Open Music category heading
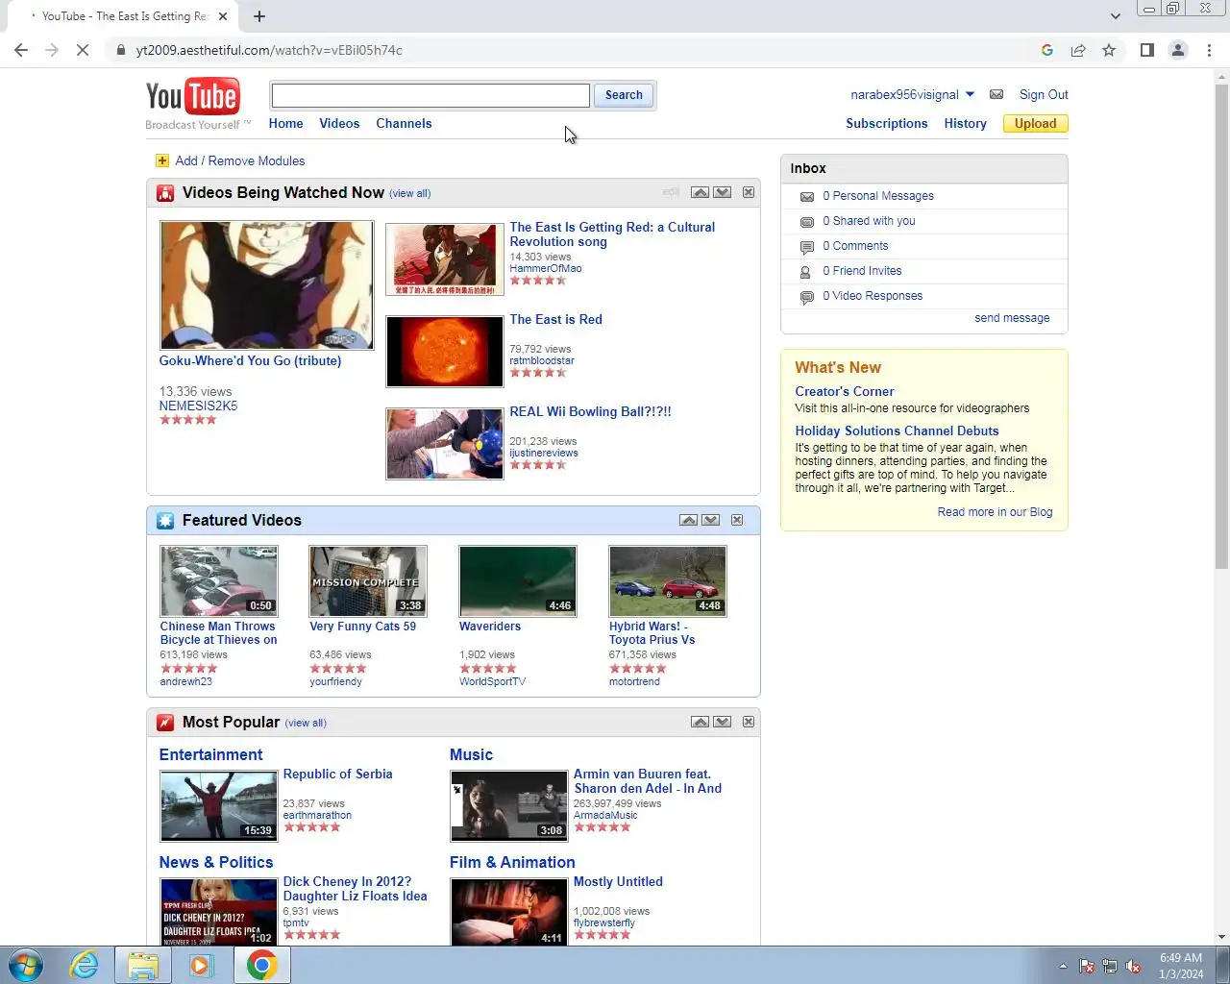Image resolution: width=1230 pixels, height=984 pixels. pyautogui.click(x=471, y=754)
